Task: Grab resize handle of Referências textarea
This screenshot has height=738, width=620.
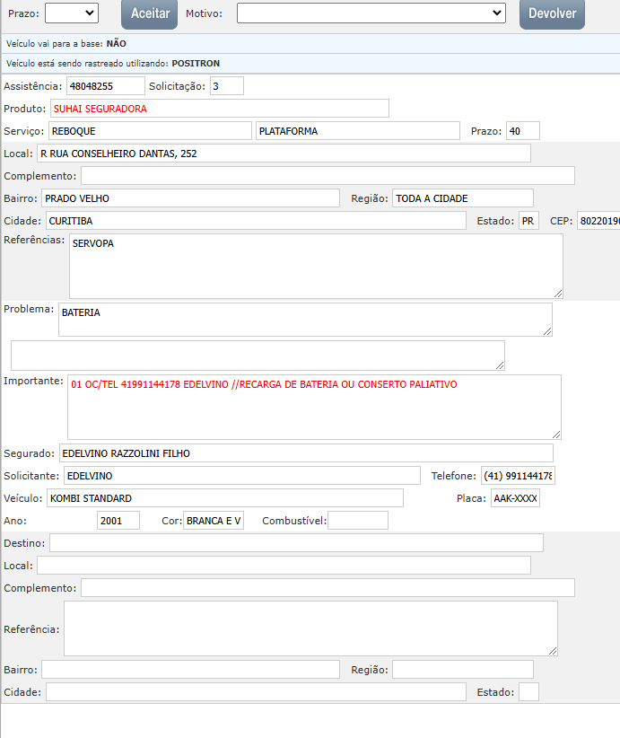Action: click(x=558, y=294)
